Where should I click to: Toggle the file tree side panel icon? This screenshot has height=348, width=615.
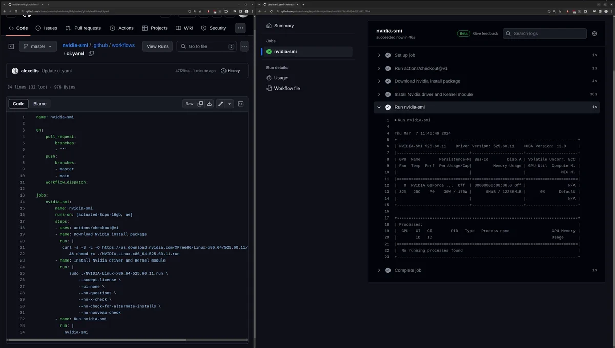tap(11, 46)
